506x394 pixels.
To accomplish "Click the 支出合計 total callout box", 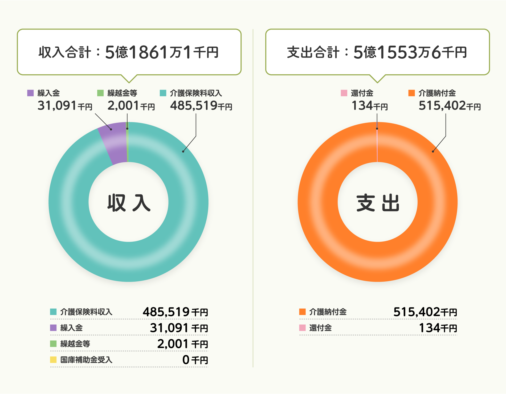I will 378,52.
